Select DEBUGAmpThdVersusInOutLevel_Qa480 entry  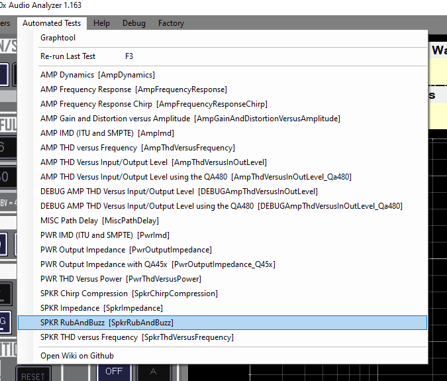tap(223, 206)
